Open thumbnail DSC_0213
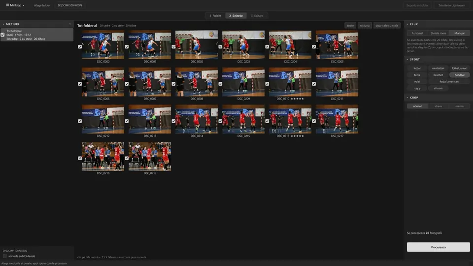The image size is (473, 266). click(150, 119)
